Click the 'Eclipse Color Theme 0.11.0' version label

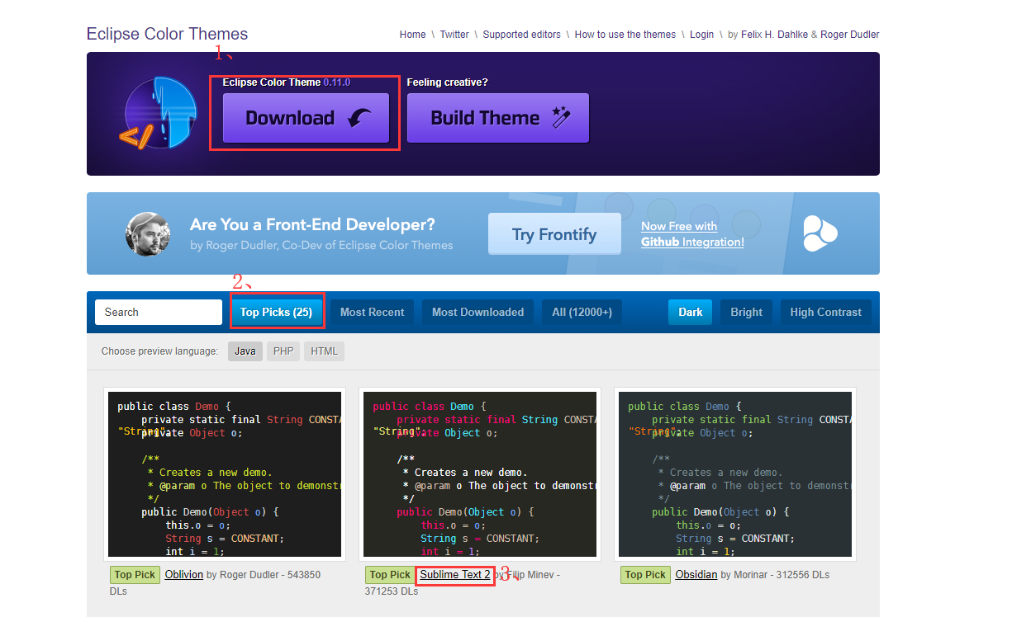287,82
